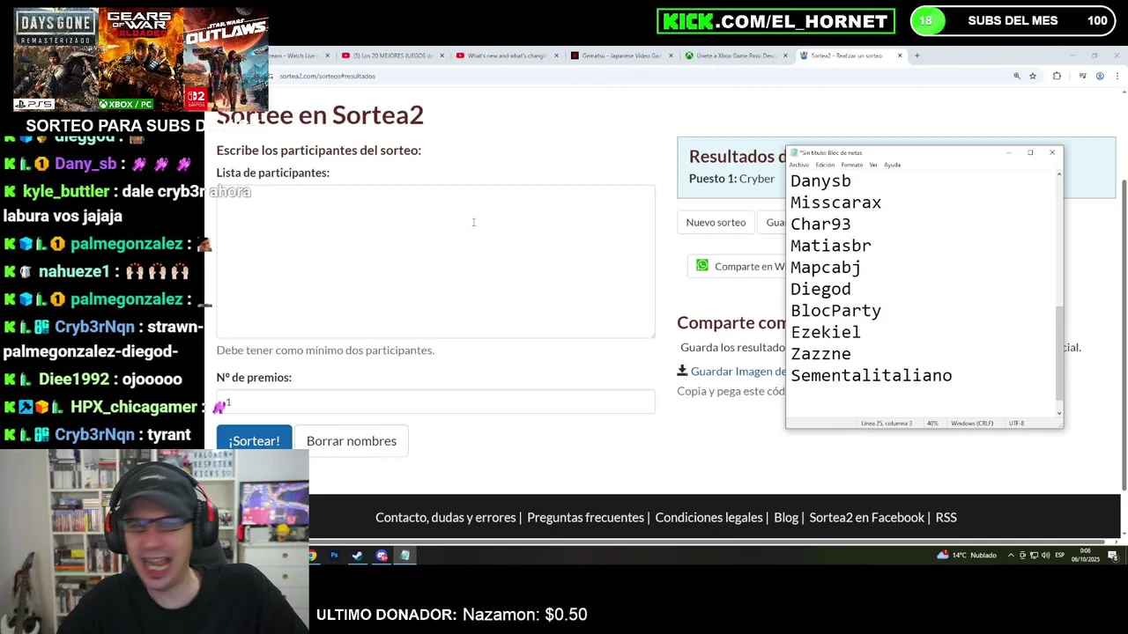Open the Notepad Archivo menu

click(x=799, y=165)
